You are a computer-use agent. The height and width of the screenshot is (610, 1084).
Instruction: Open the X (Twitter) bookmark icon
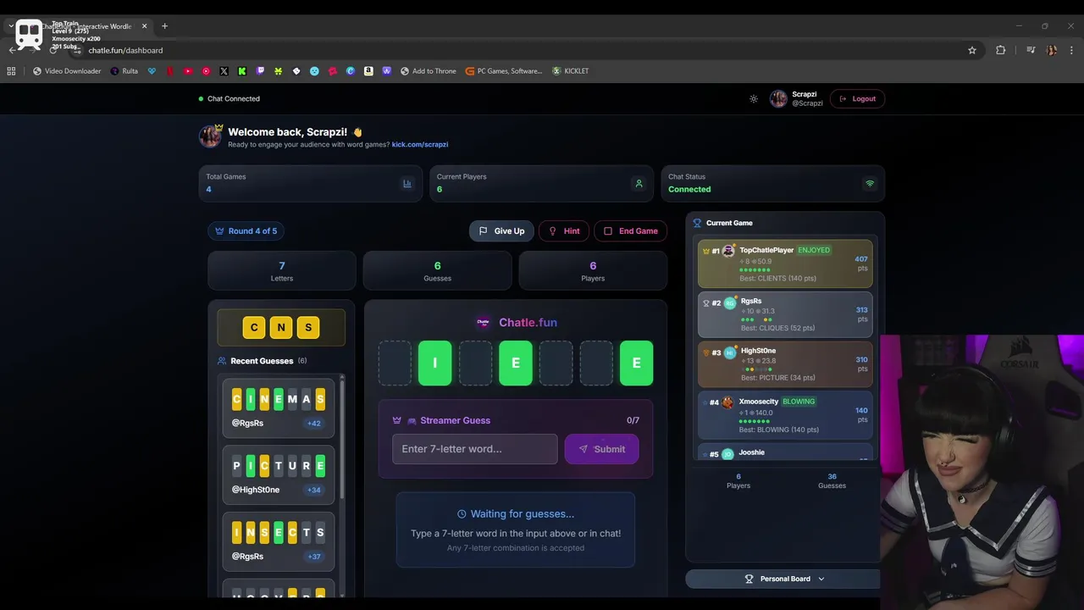click(x=224, y=71)
